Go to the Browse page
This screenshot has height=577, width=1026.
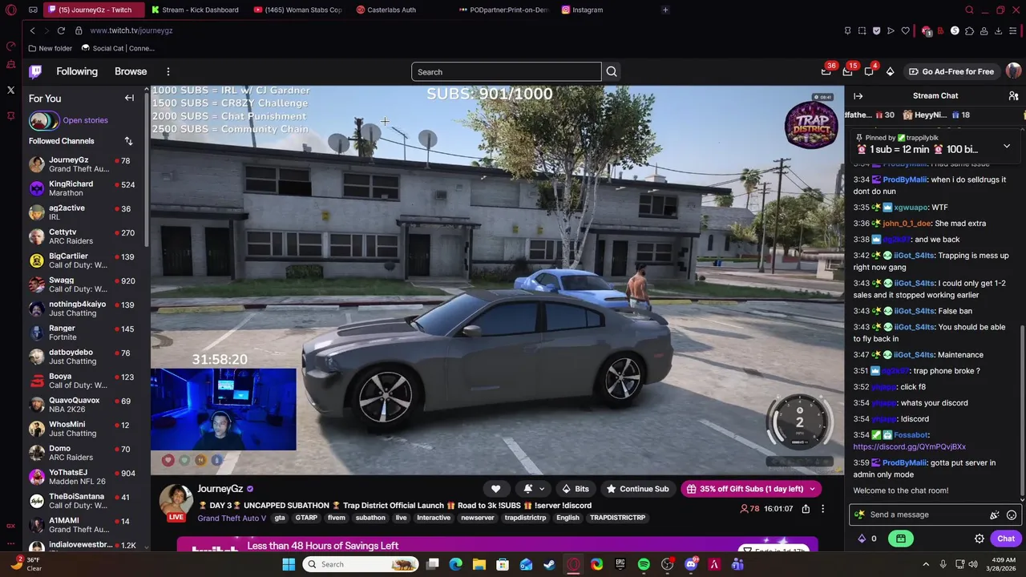click(131, 71)
